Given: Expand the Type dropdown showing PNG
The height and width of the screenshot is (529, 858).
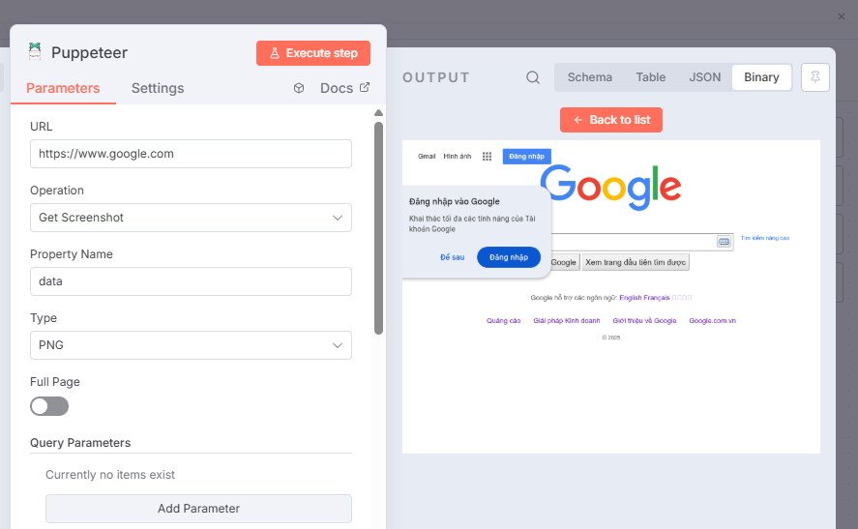Looking at the screenshot, I should pos(191,345).
